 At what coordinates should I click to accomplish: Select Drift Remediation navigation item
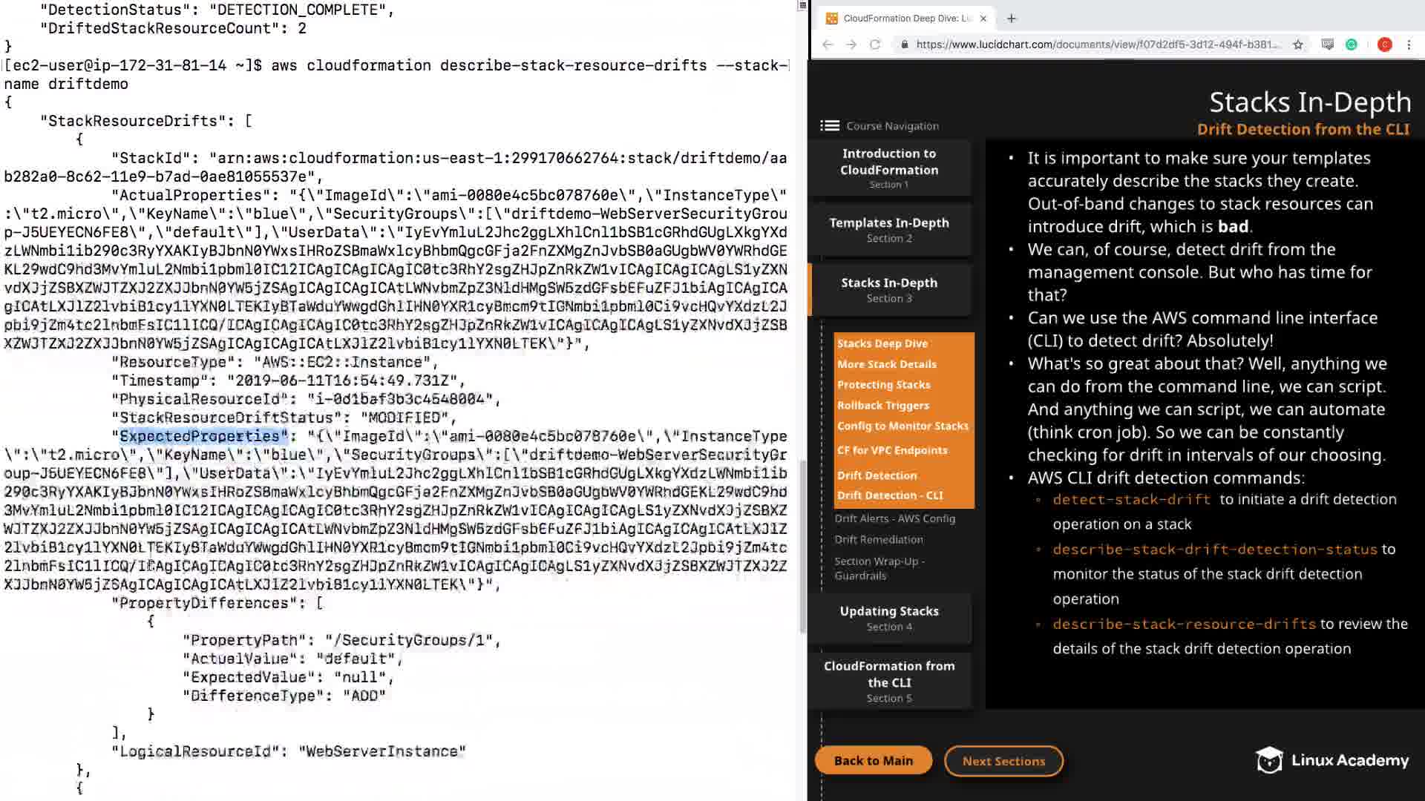click(x=879, y=539)
